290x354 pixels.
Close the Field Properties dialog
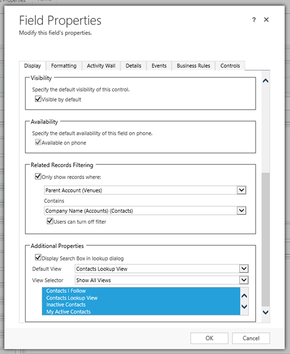pos(266,20)
